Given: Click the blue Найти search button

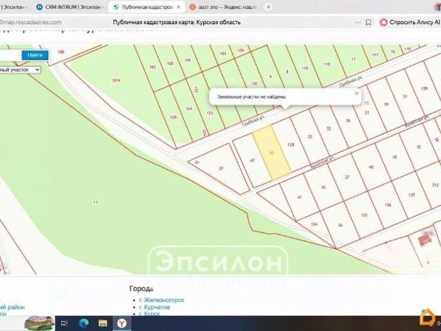Looking at the screenshot, I should pos(35,55).
